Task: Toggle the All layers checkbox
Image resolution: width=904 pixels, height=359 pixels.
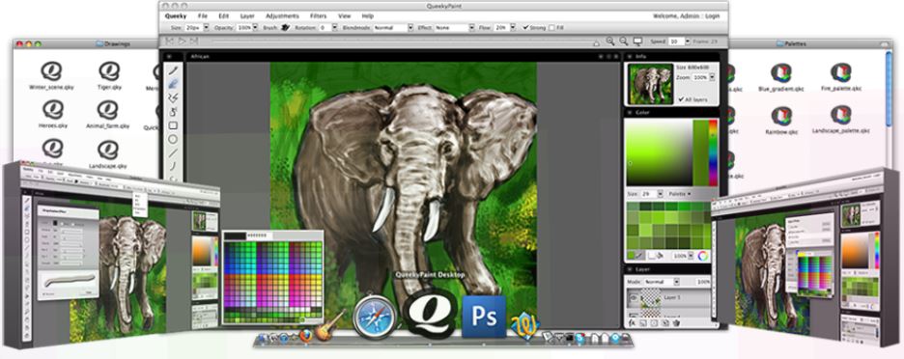Action: (x=681, y=99)
